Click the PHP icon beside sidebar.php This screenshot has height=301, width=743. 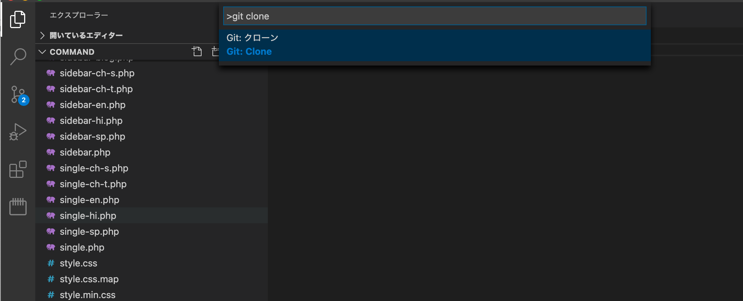pyautogui.click(x=51, y=152)
